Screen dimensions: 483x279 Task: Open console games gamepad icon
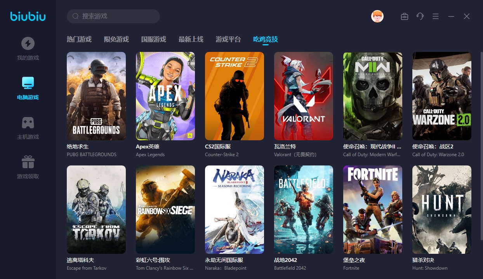28,122
